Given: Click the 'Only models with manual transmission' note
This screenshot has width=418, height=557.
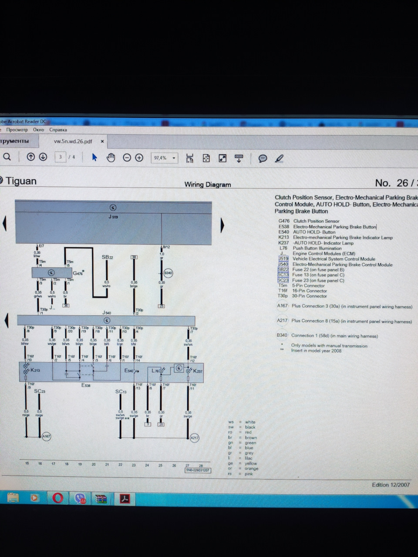Looking at the screenshot, I should [329, 346].
